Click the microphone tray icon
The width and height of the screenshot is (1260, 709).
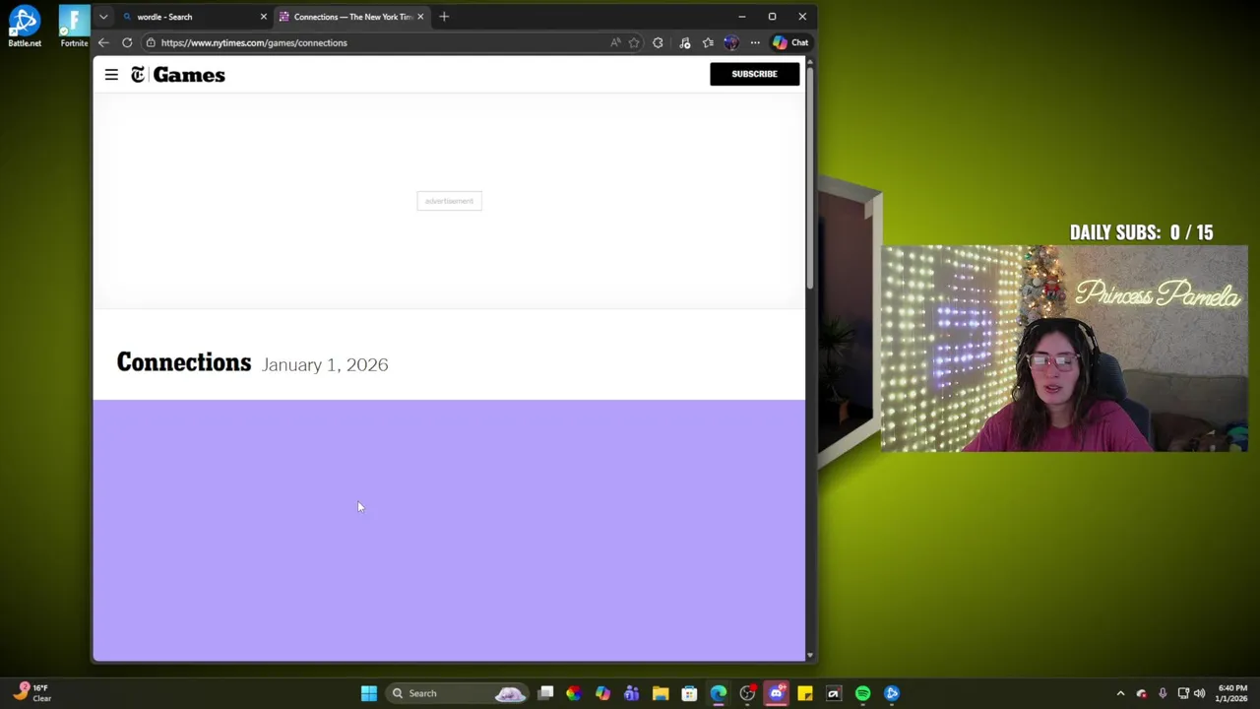coord(1163,693)
